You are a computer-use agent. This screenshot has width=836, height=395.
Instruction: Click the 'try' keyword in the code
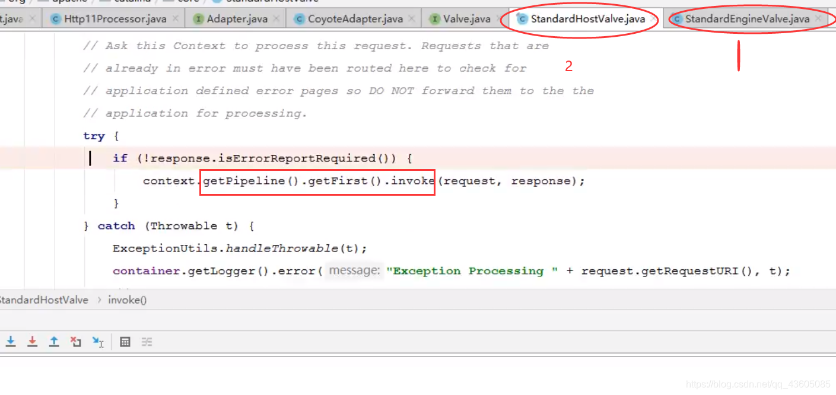(94, 136)
